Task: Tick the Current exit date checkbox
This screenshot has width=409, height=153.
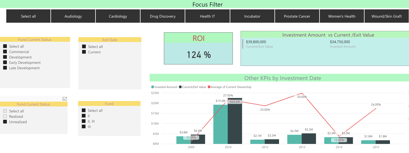Action: (x=84, y=52)
